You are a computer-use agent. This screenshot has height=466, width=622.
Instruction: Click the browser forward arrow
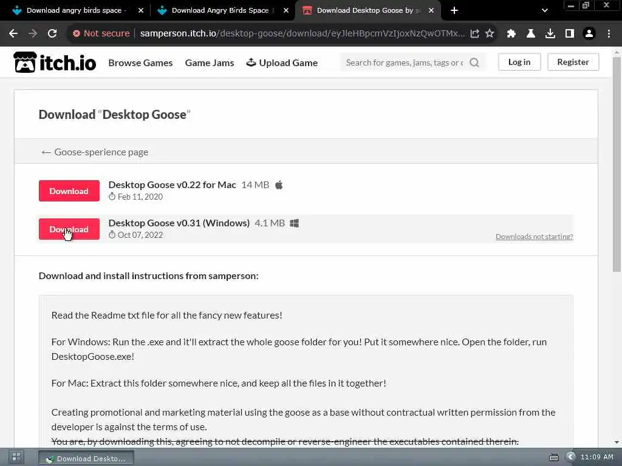pos(33,34)
